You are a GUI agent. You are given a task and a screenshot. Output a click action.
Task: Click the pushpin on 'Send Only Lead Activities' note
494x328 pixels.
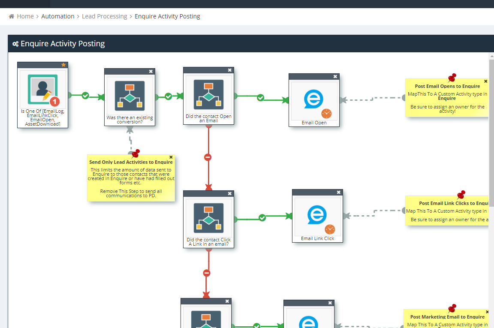click(136, 153)
